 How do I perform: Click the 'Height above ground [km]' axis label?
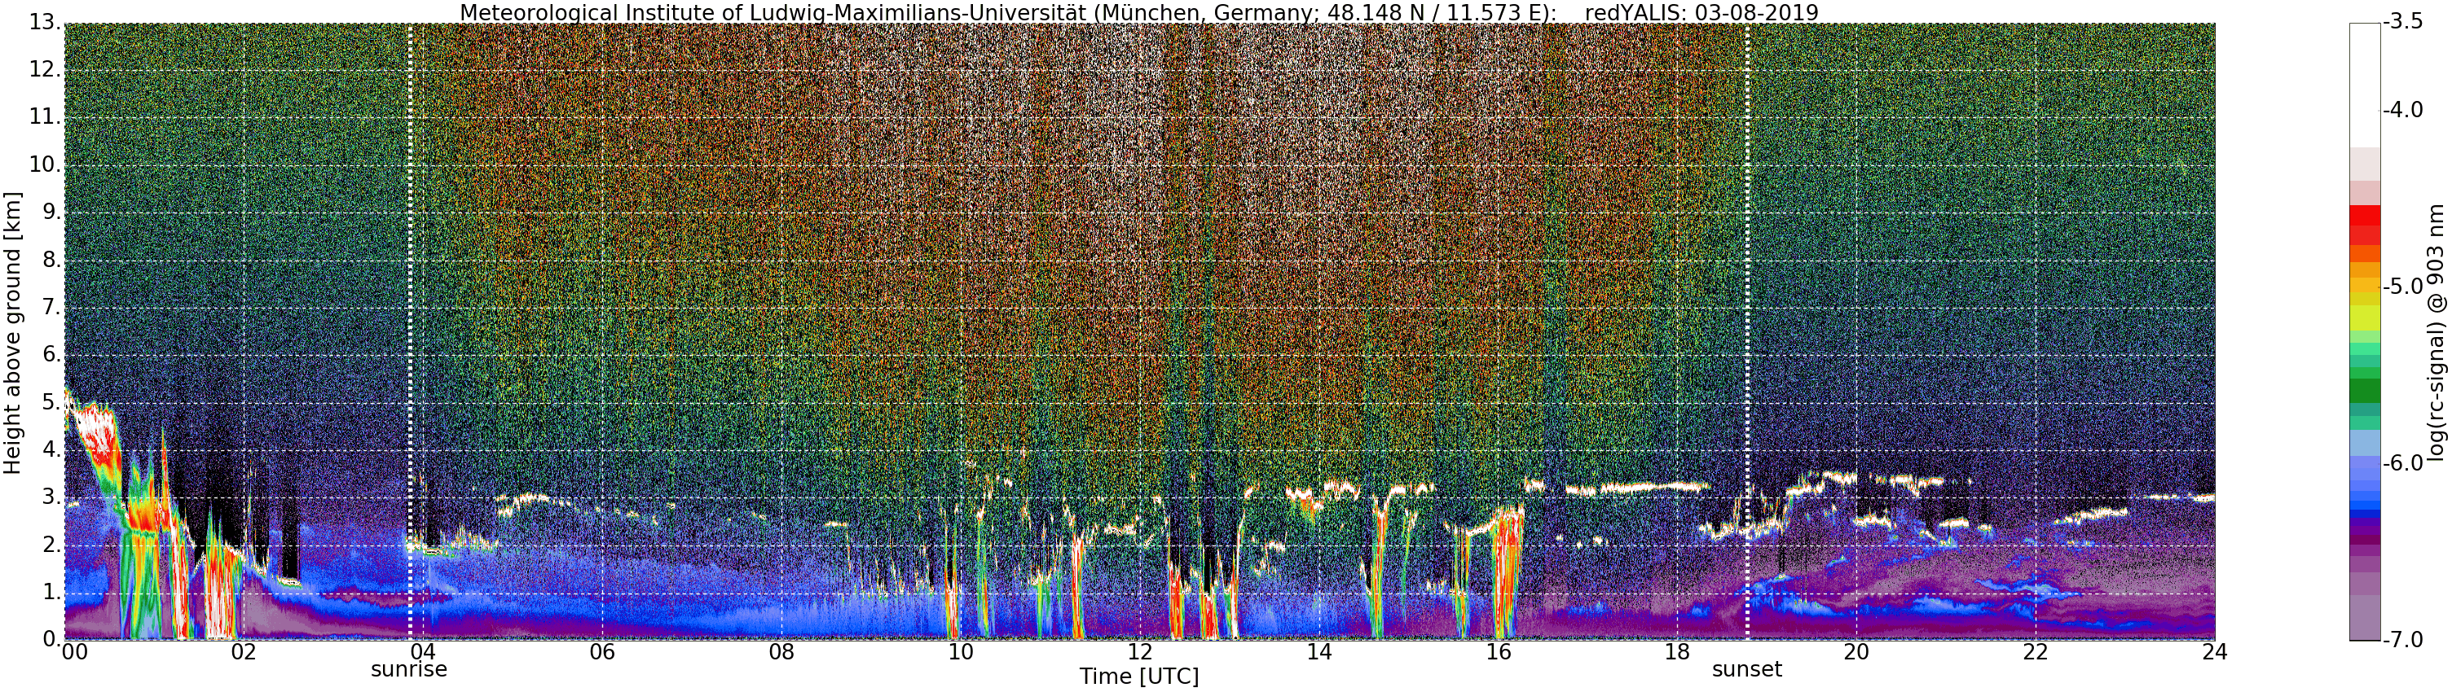click(12, 333)
